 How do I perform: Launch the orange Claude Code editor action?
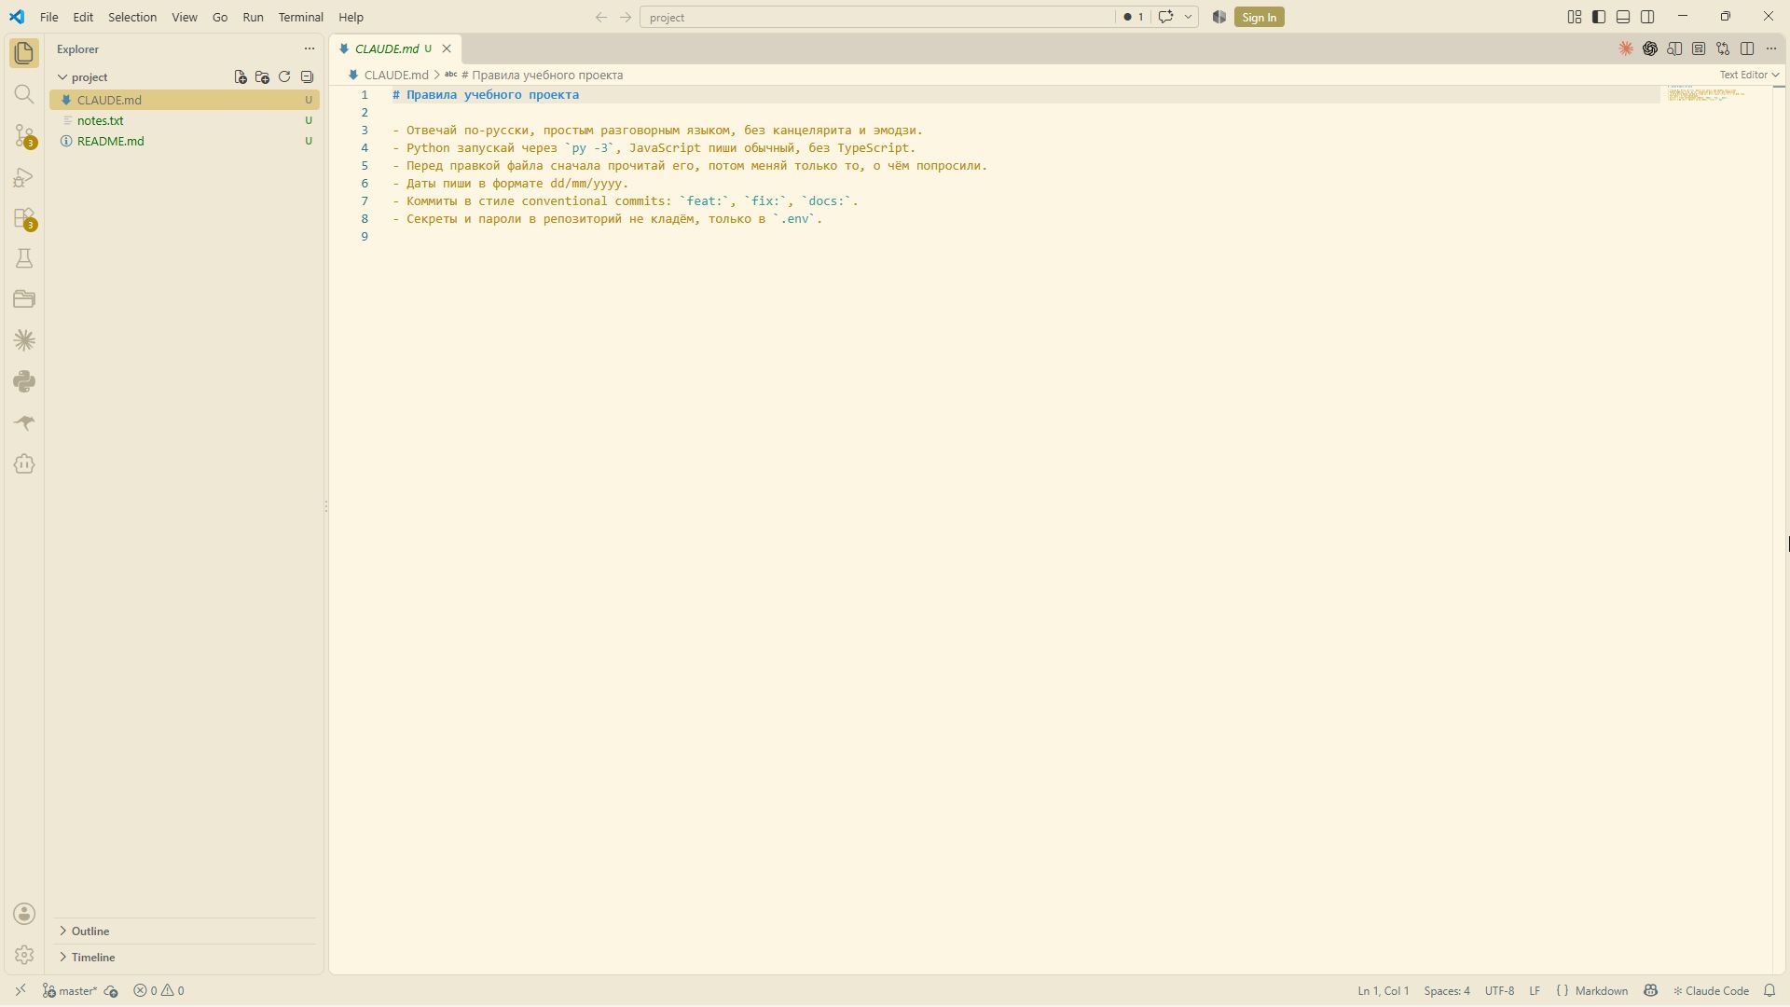[1626, 48]
